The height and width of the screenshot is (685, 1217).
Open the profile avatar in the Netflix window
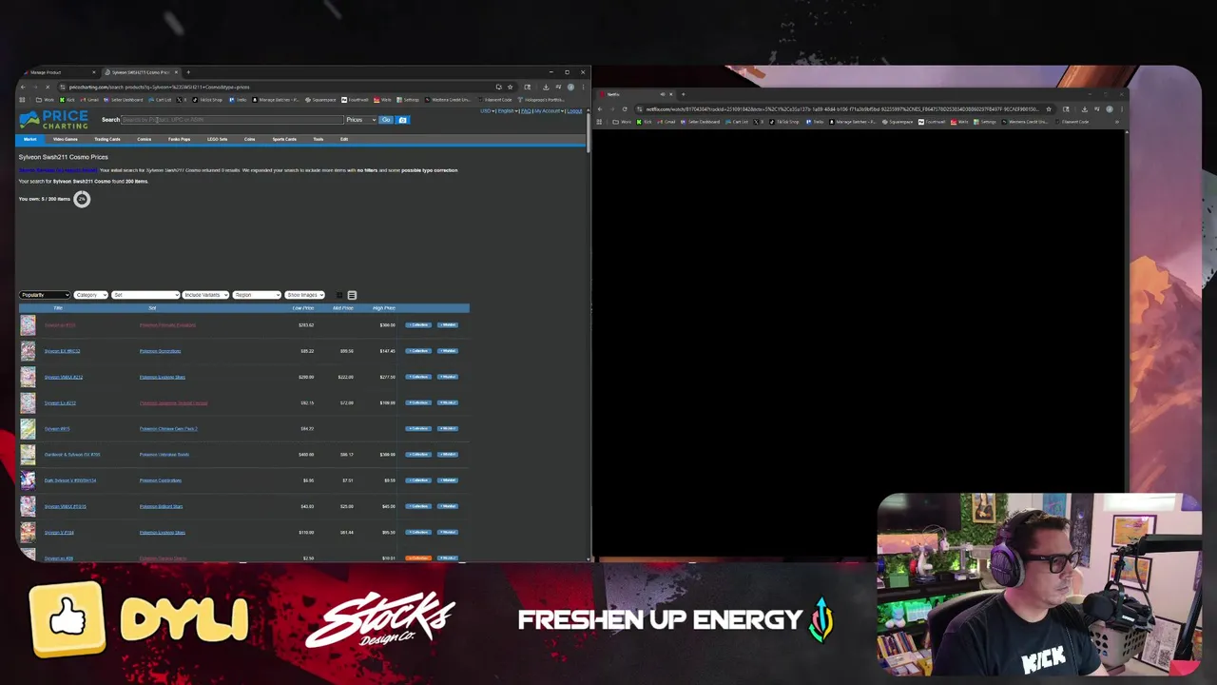pos(1110,109)
